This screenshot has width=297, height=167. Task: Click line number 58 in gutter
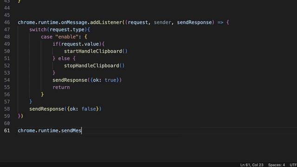[7, 109]
